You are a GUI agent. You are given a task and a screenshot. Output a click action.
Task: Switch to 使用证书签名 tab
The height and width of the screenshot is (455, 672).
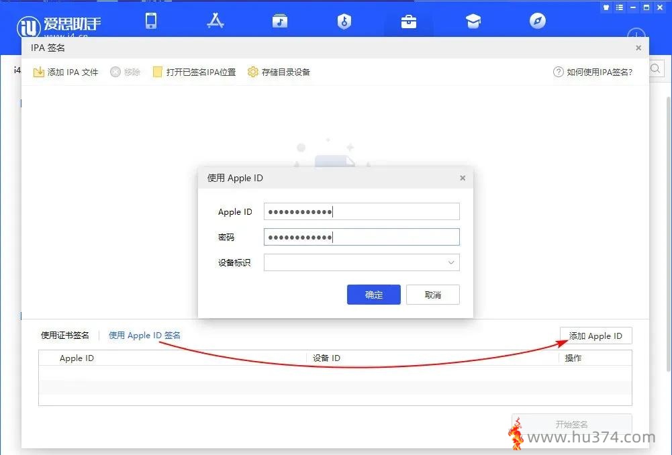64,335
